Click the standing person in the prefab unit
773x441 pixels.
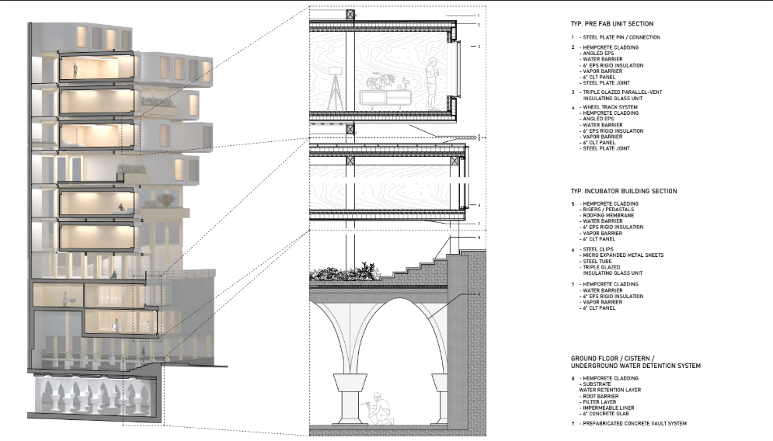point(432,84)
